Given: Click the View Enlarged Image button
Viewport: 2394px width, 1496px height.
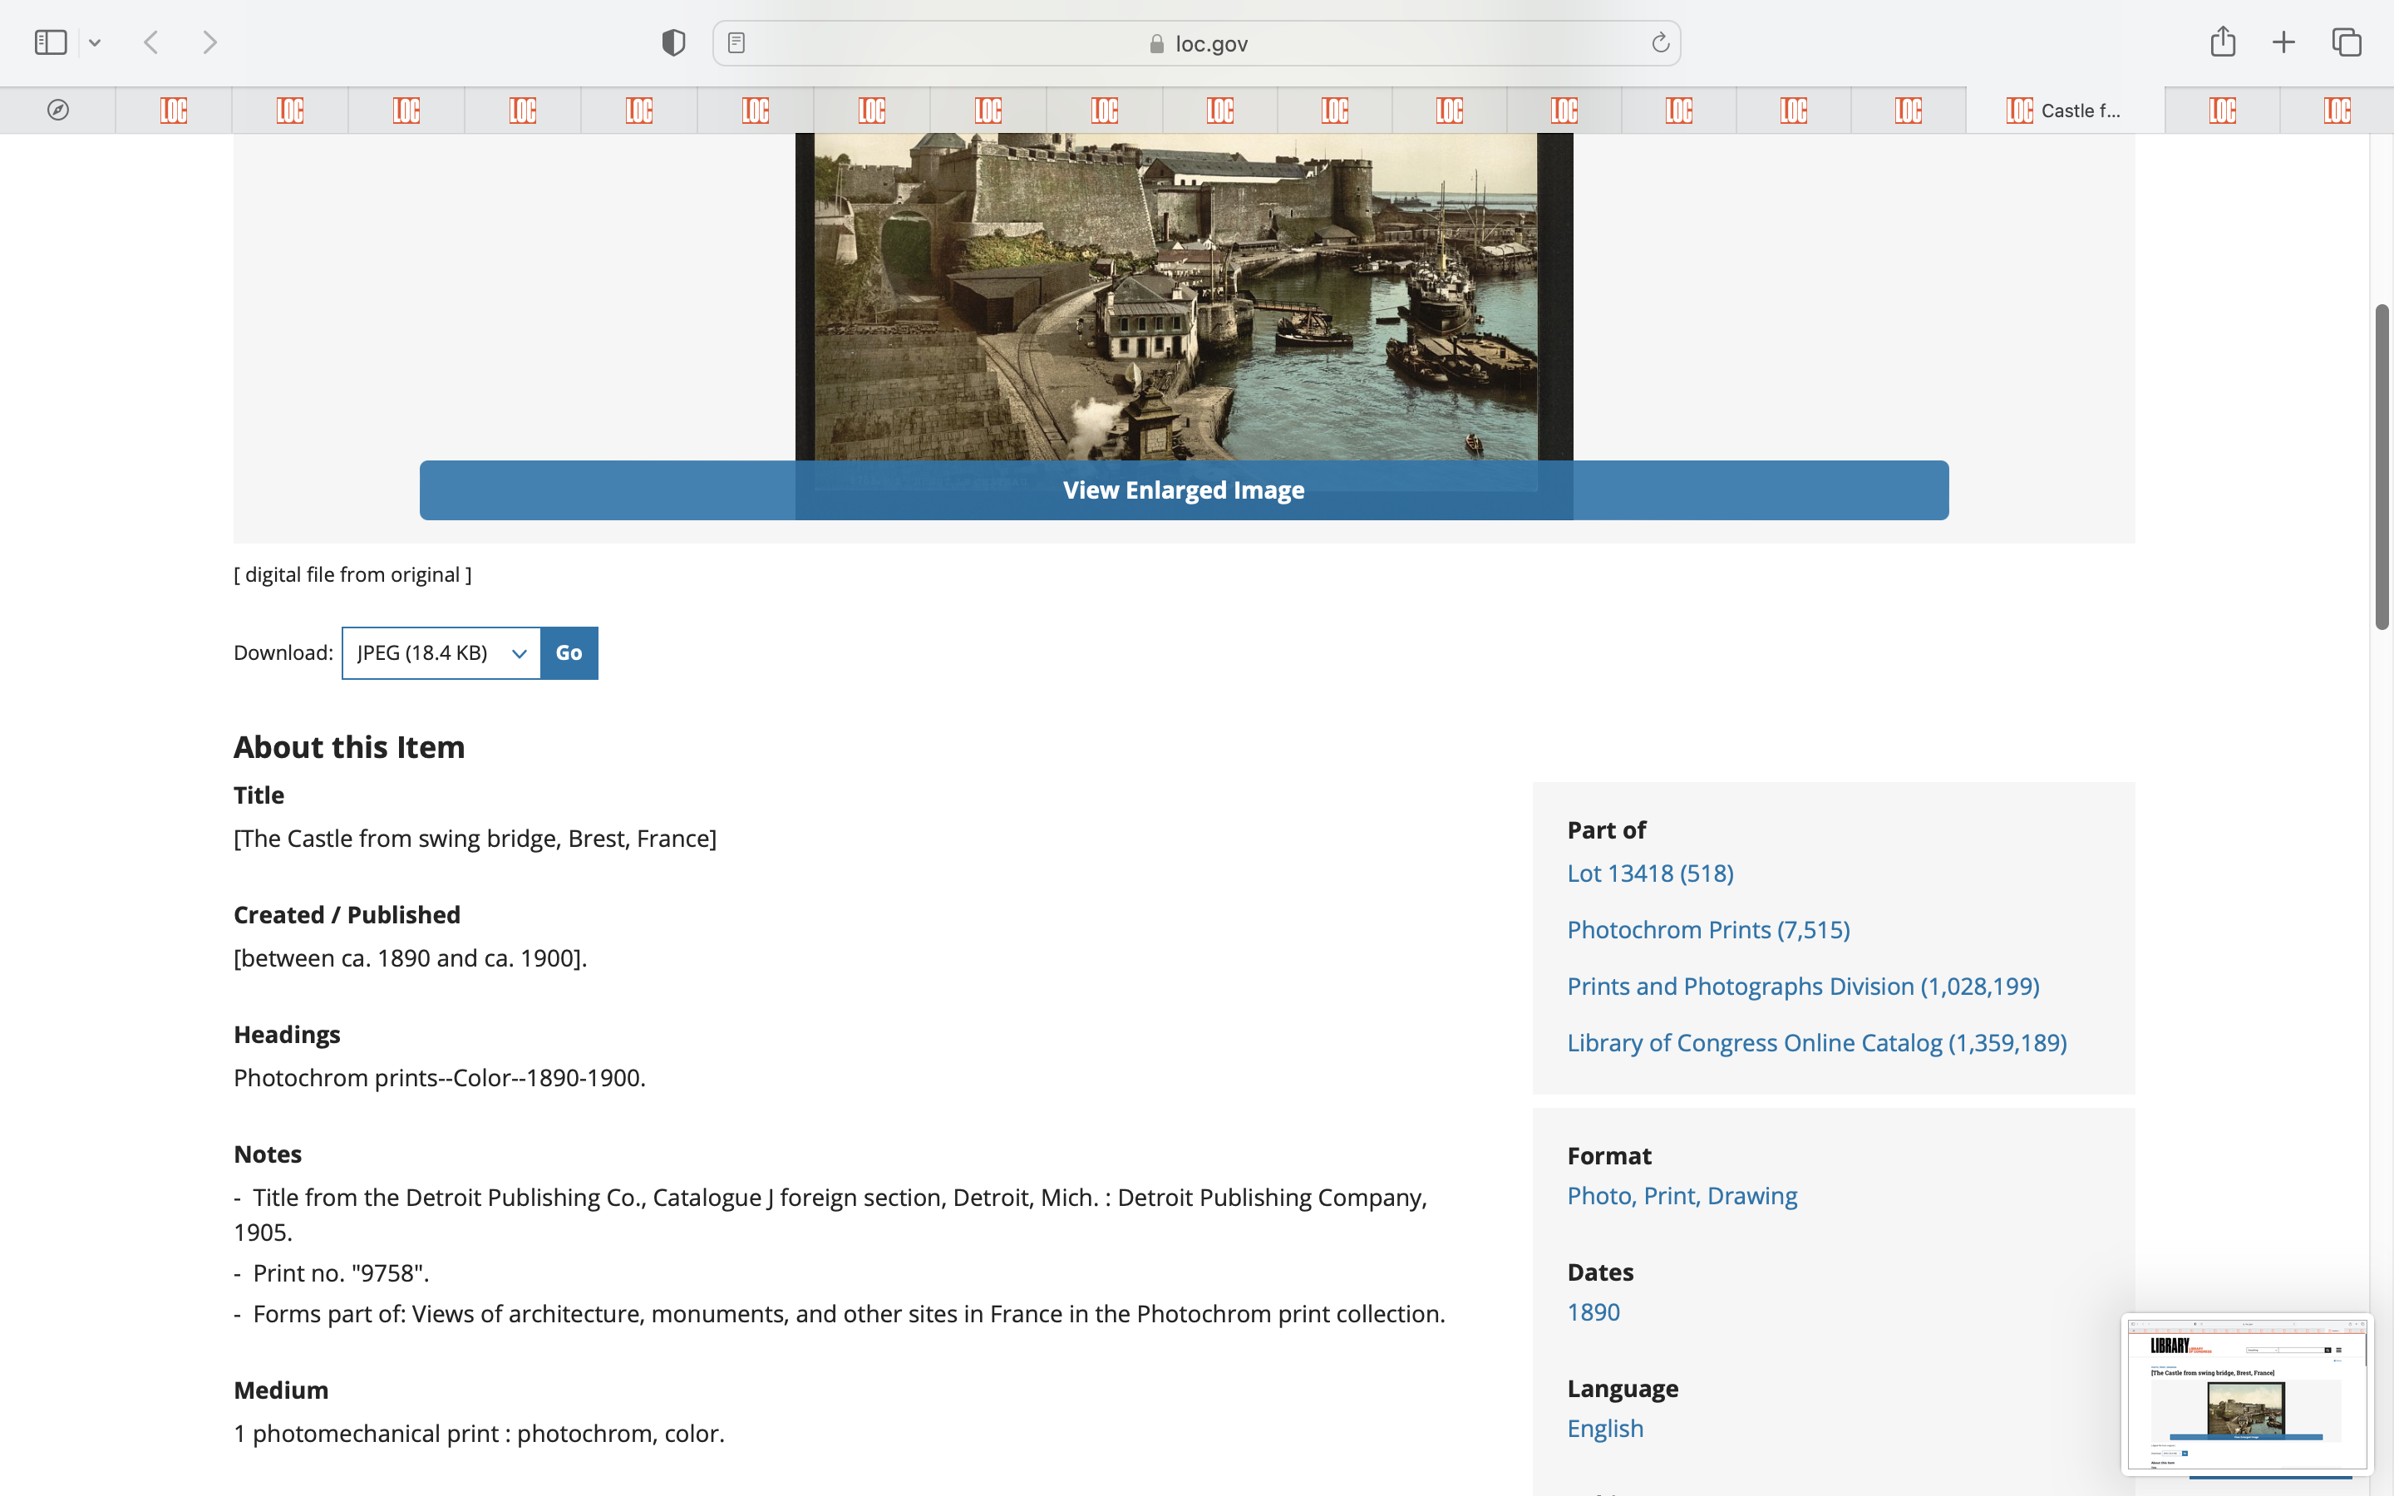Looking at the screenshot, I should 1183,490.
